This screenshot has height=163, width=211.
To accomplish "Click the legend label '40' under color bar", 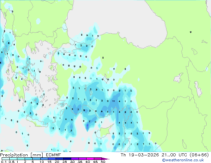I will pos(88,162).
